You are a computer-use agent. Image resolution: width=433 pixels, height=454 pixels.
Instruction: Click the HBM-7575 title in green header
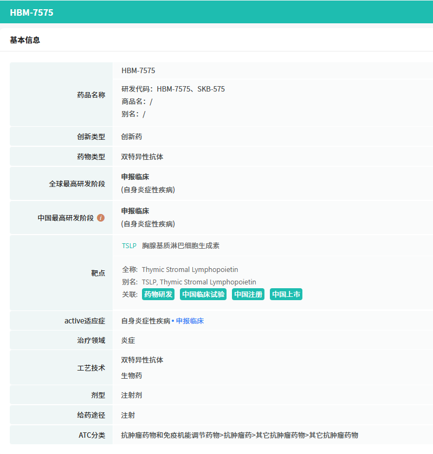point(31,12)
